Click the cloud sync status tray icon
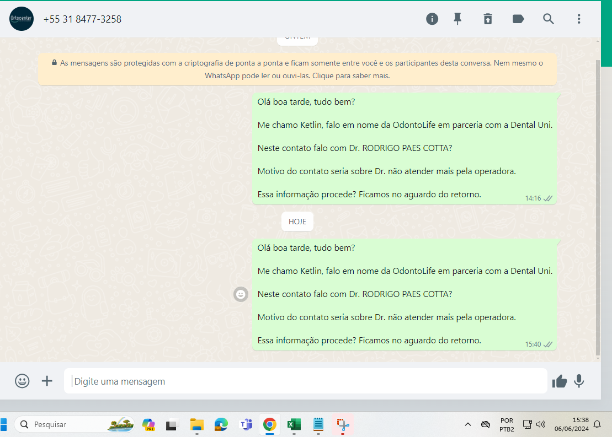The image size is (612, 437). [486, 424]
